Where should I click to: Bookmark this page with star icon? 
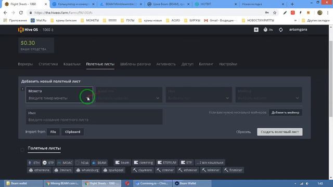point(275,12)
